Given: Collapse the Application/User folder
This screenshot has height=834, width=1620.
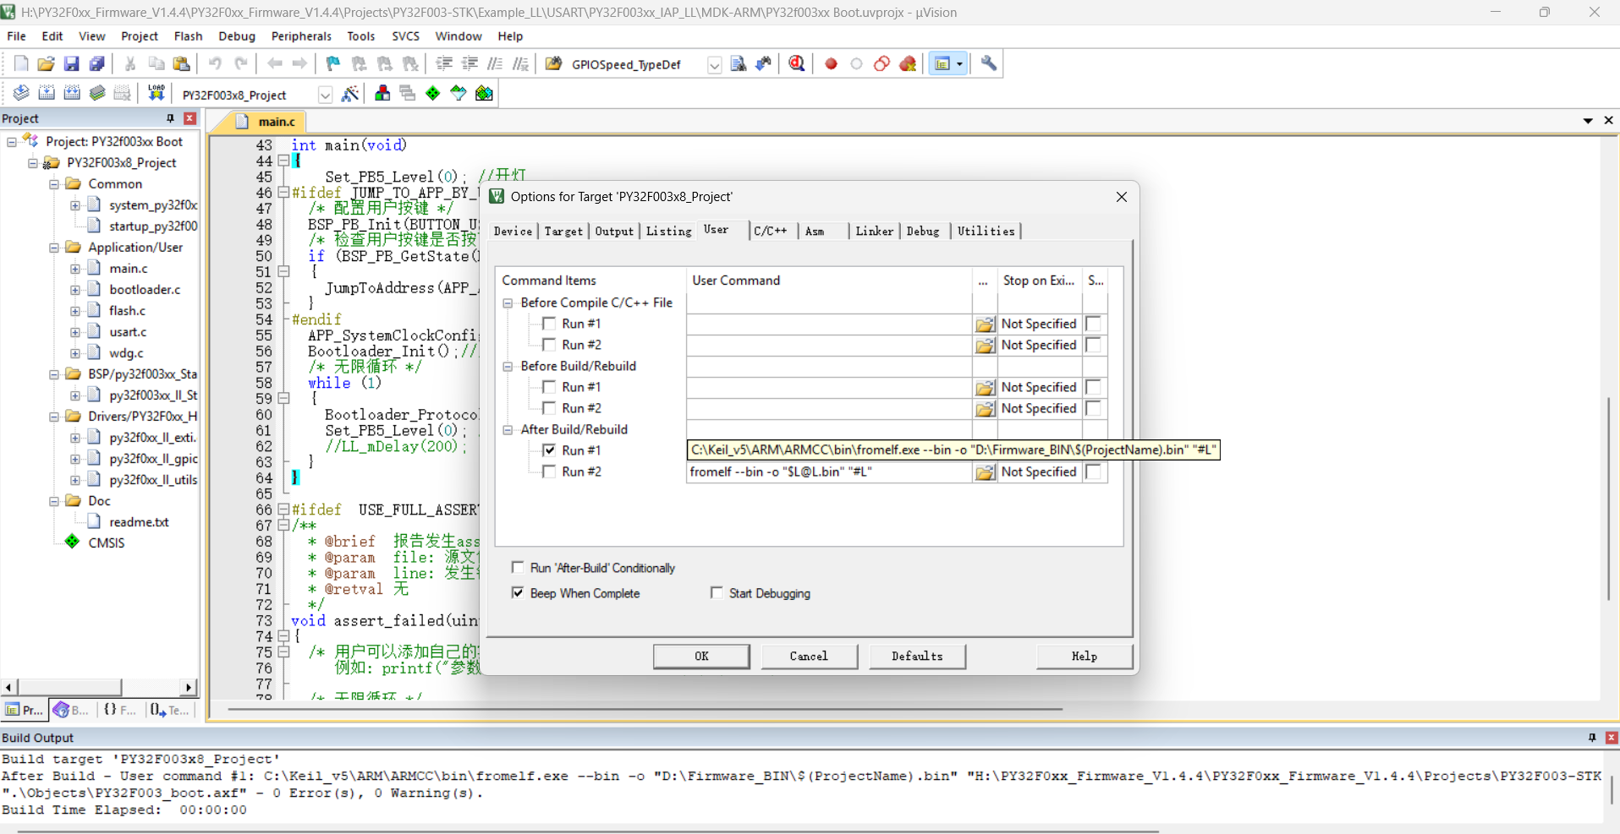Looking at the screenshot, I should coord(54,247).
